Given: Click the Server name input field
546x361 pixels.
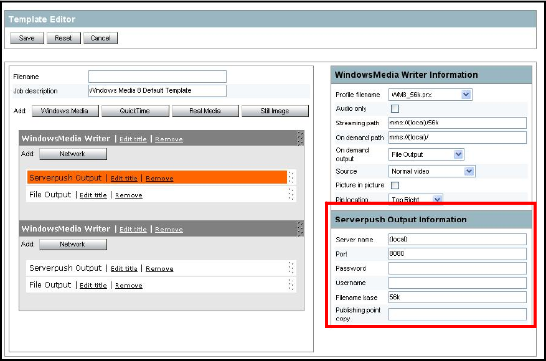Looking at the screenshot, I should pos(457,240).
